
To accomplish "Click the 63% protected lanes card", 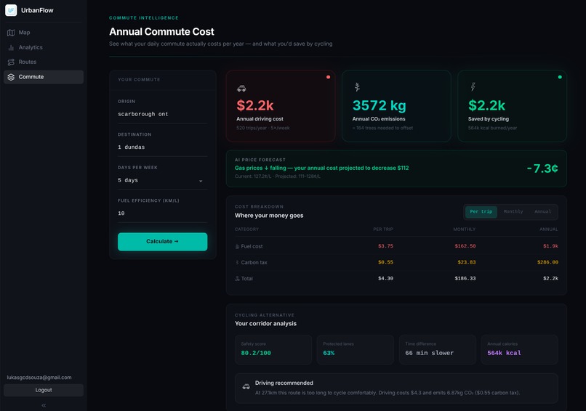I will pos(355,349).
